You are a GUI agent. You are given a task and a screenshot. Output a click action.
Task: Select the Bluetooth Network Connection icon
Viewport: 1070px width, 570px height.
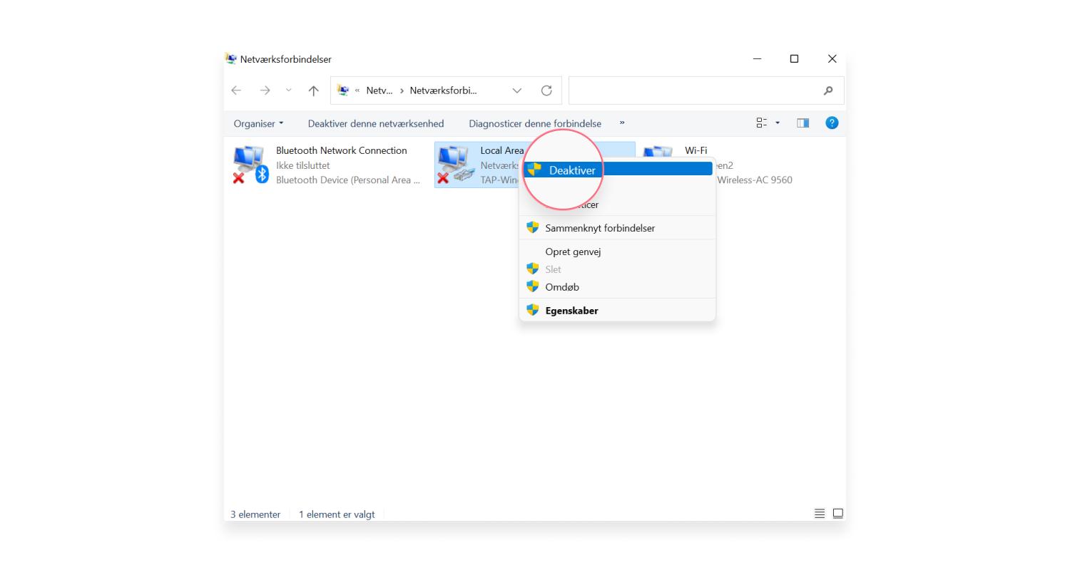(250, 165)
